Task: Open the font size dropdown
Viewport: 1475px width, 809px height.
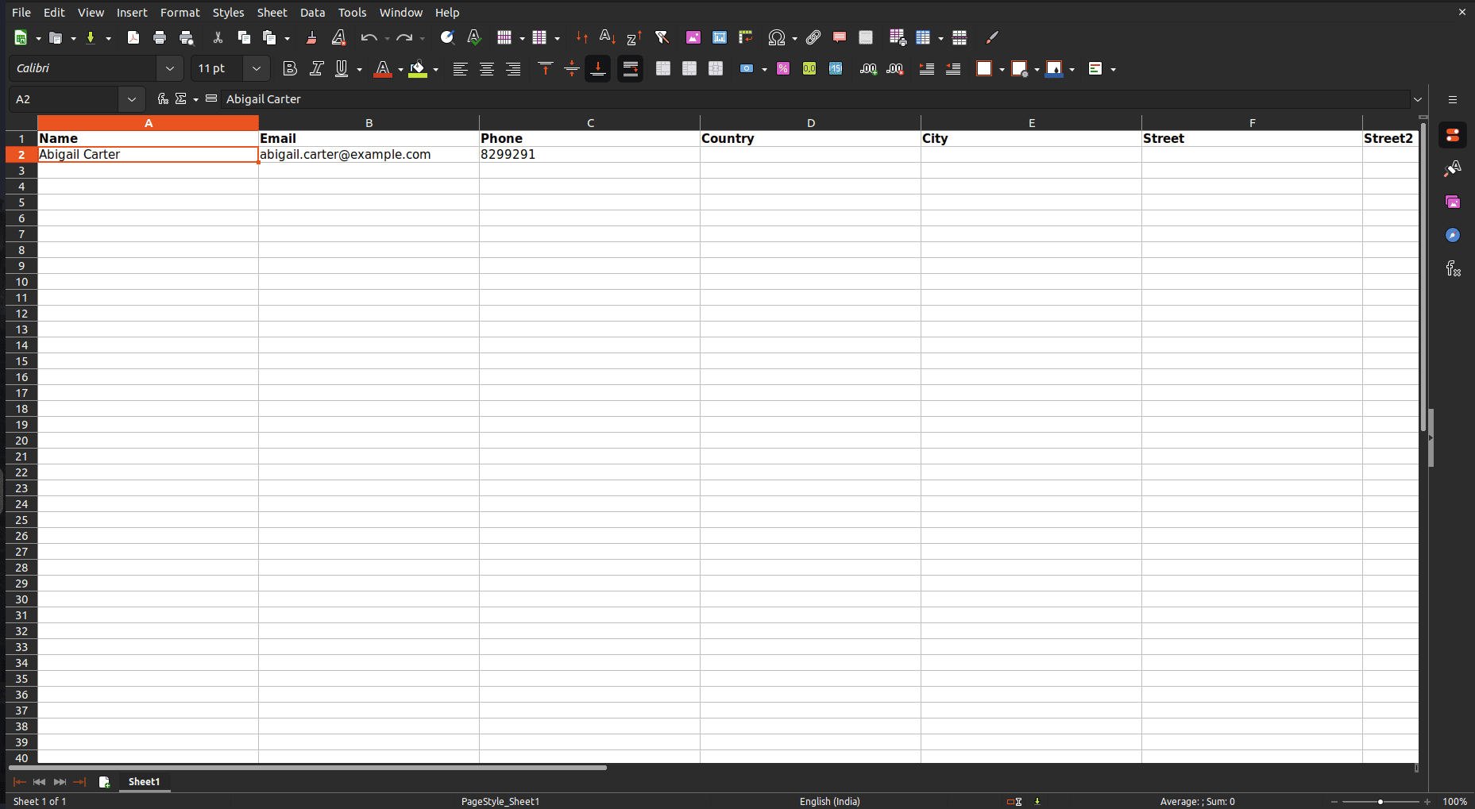Action: [x=256, y=68]
